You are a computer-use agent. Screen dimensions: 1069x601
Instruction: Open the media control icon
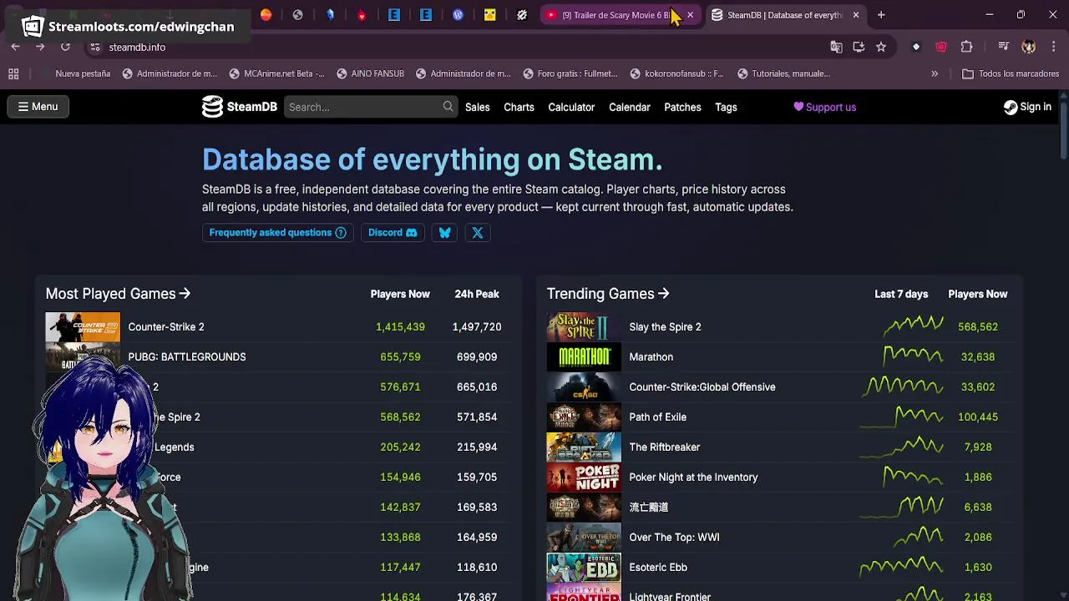click(x=1004, y=48)
